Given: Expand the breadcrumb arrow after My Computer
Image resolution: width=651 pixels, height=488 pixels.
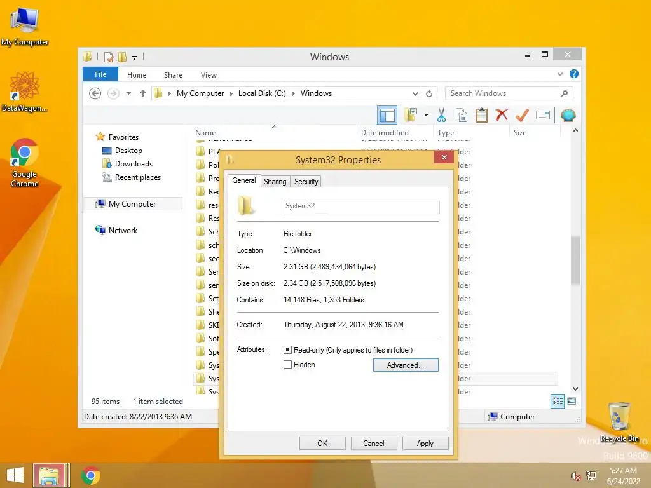Looking at the screenshot, I should click(231, 93).
